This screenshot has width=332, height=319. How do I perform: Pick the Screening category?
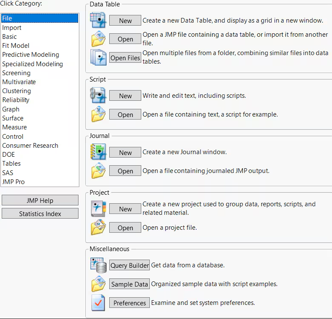pos(40,73)
